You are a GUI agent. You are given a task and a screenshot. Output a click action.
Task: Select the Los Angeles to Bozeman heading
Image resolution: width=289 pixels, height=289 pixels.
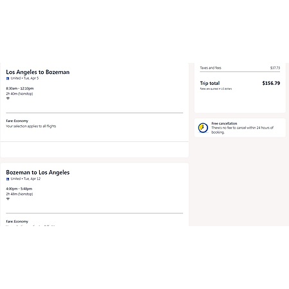38,72
